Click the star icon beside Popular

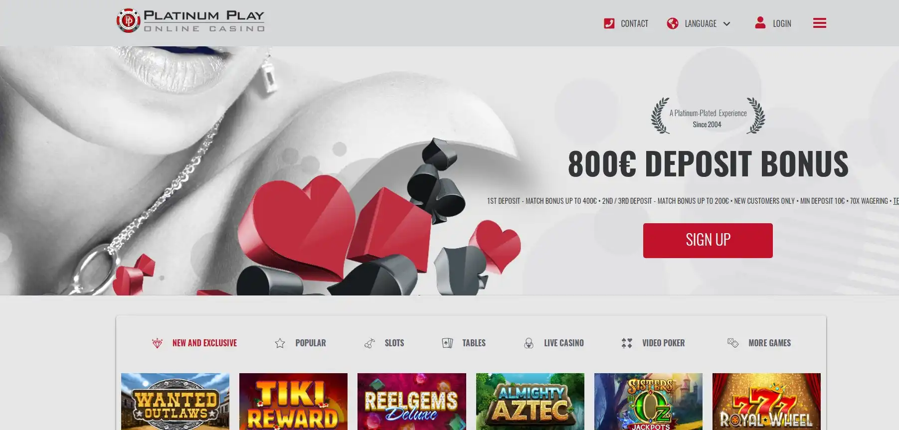280,343
